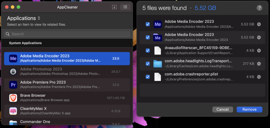Reveal com.adobe.crashreporter.plist in Finder
The image size is (270, 128).
pyautogui.click(x=259, y=77)
